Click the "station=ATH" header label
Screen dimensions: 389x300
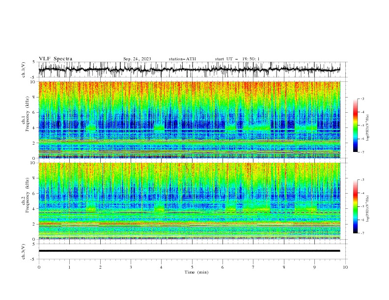[182, 59]
